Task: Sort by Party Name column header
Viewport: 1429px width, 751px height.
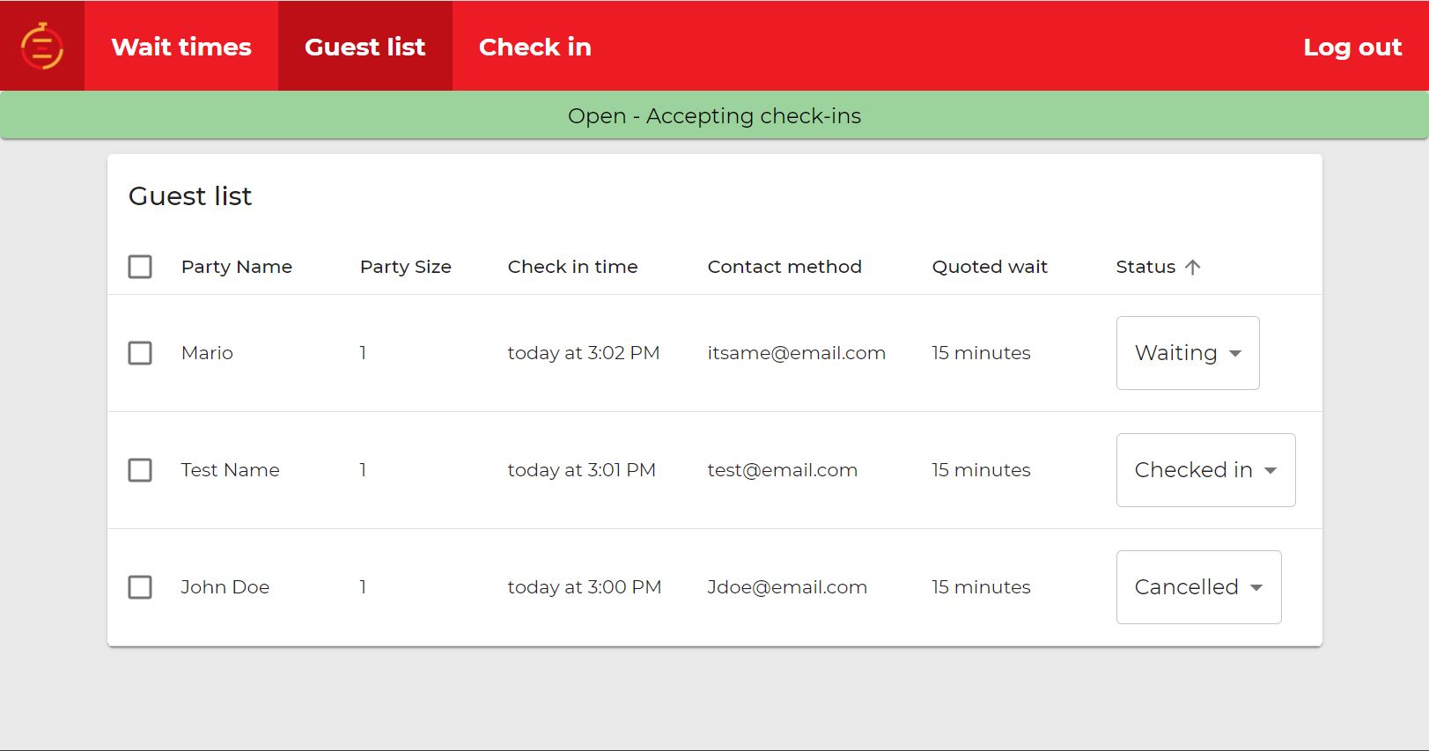Action: [x=236, y=267]
